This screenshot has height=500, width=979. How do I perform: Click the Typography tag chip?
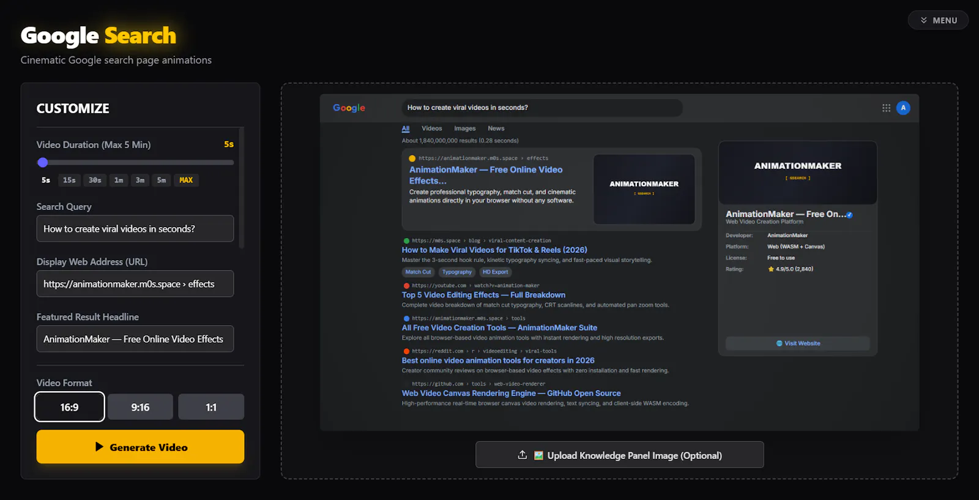(x=457, y=272)
